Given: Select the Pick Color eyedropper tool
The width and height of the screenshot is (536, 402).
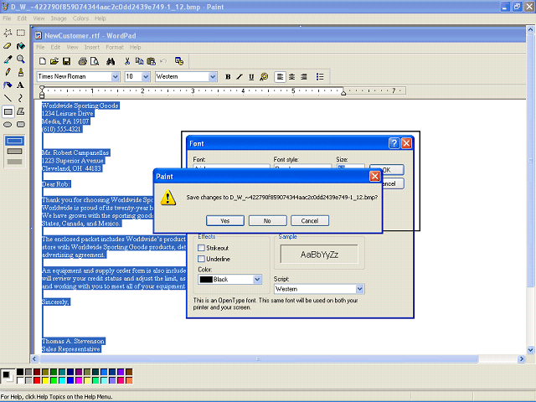Looking at the screenshot, I should (8, 59).
